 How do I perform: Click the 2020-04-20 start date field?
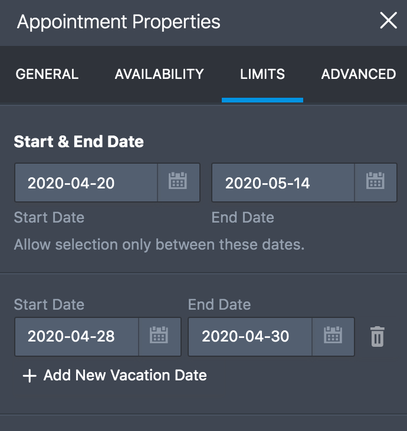click(86, 183)
